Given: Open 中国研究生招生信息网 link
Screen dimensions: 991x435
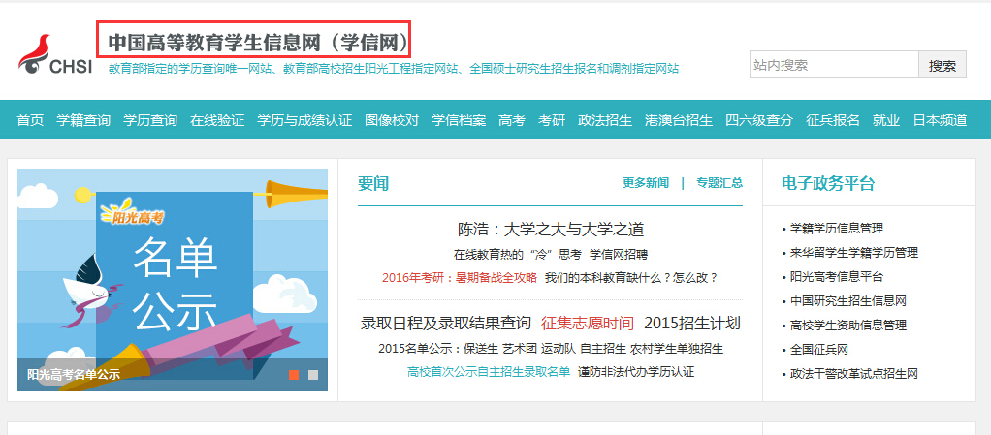Looking at the screenshot, I should 847,301.
